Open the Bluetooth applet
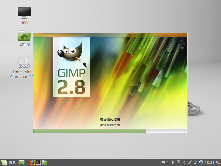 pos(184,162)
